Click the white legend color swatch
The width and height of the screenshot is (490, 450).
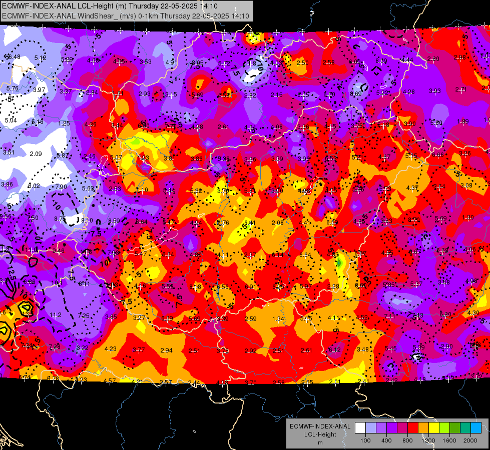point(360,428)
